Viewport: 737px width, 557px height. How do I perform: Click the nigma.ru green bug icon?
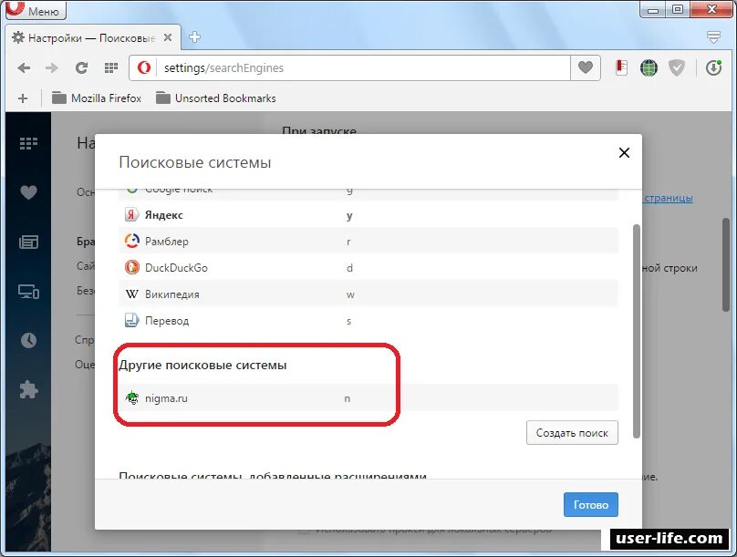pos(132,398)
